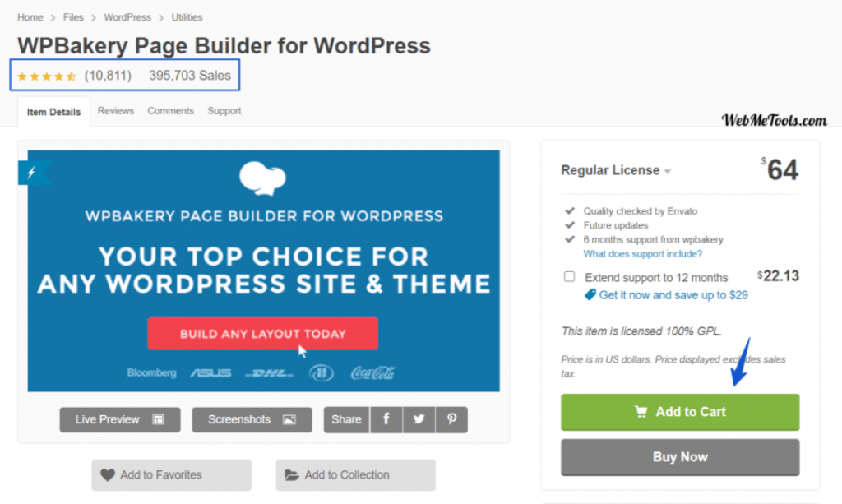Open the "What does support include?" link

pyautogui.click(x=643, y=254)
